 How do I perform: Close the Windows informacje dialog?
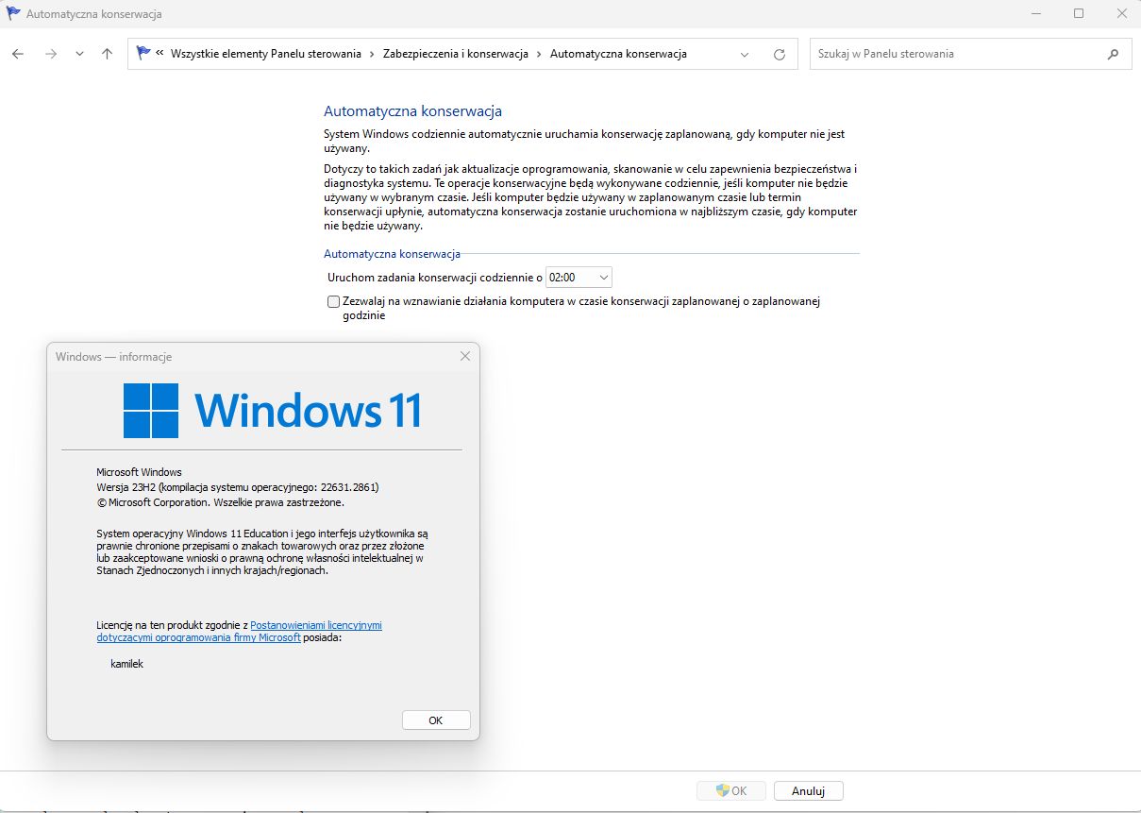(464, 356)
